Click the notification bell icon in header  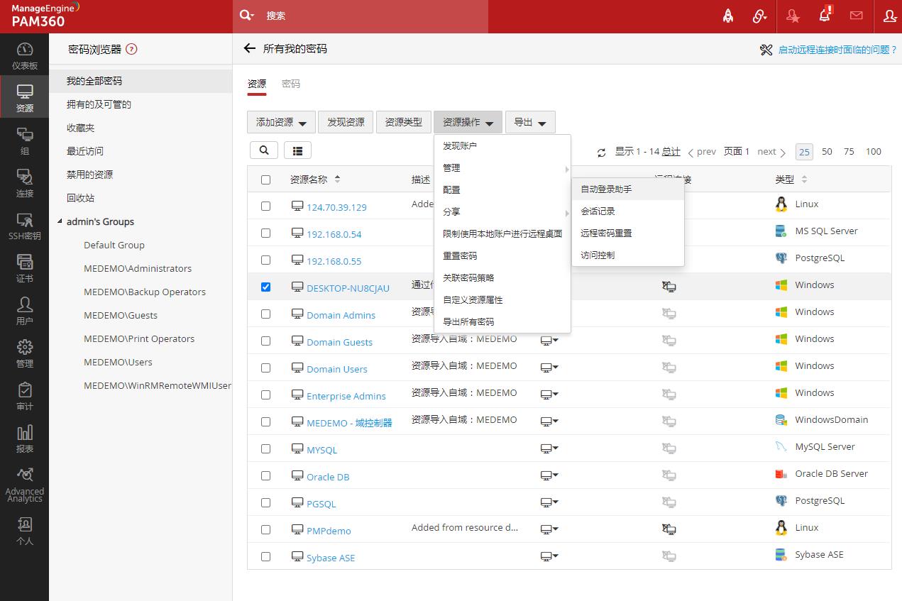(x=825, y=16)
